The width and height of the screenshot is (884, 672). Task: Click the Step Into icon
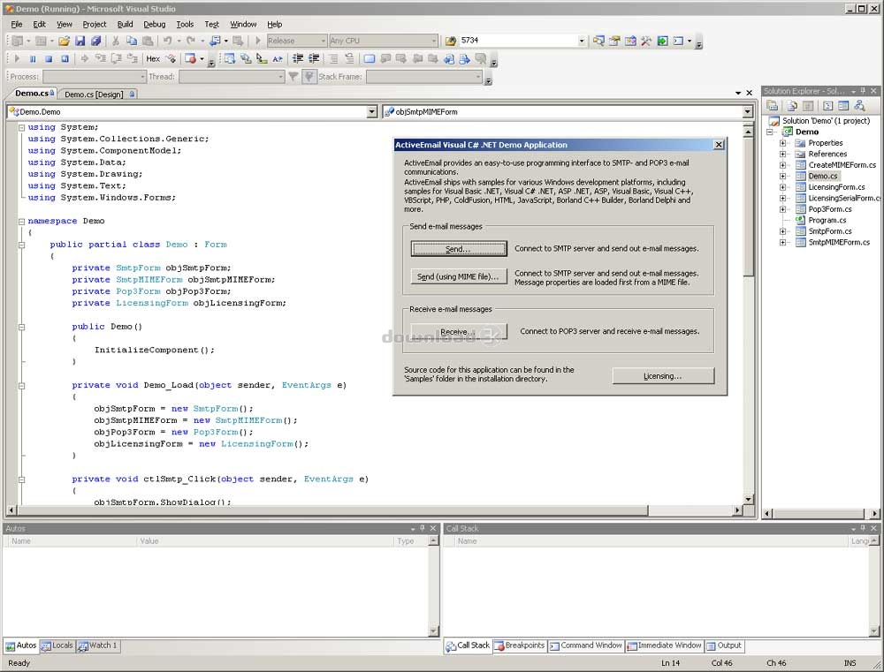pyautogui.click(x=101, y=58)
